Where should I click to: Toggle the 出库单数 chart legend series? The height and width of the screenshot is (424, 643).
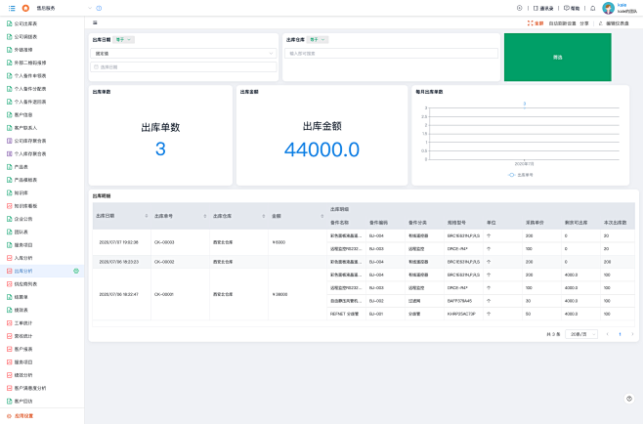coord(520,174)
